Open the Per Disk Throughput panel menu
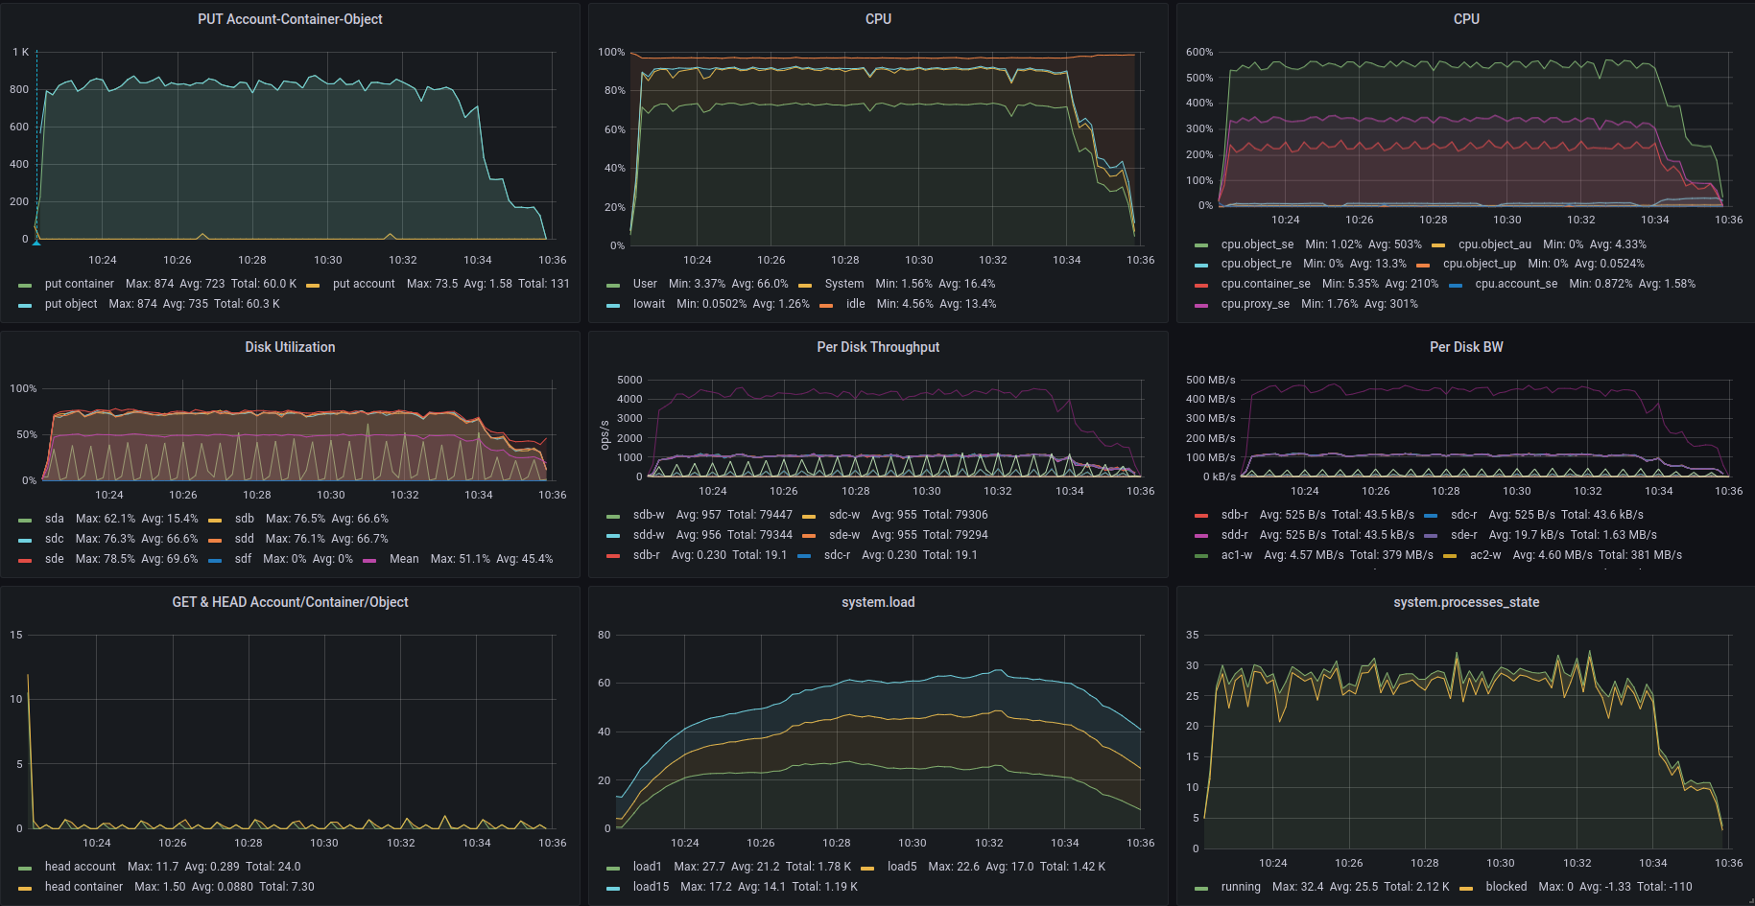 pos(877,347)
